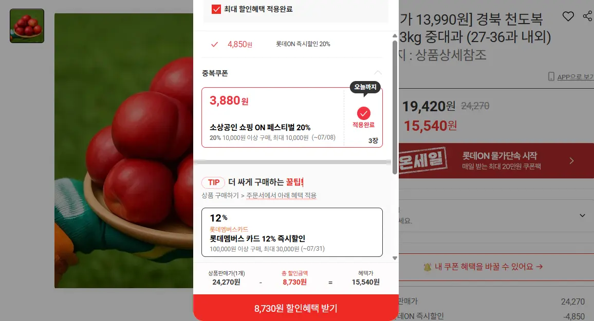594x321 pixels.
Task: Open the share icon menu
Action: 587,16
